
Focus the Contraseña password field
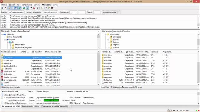pos(77,12)
